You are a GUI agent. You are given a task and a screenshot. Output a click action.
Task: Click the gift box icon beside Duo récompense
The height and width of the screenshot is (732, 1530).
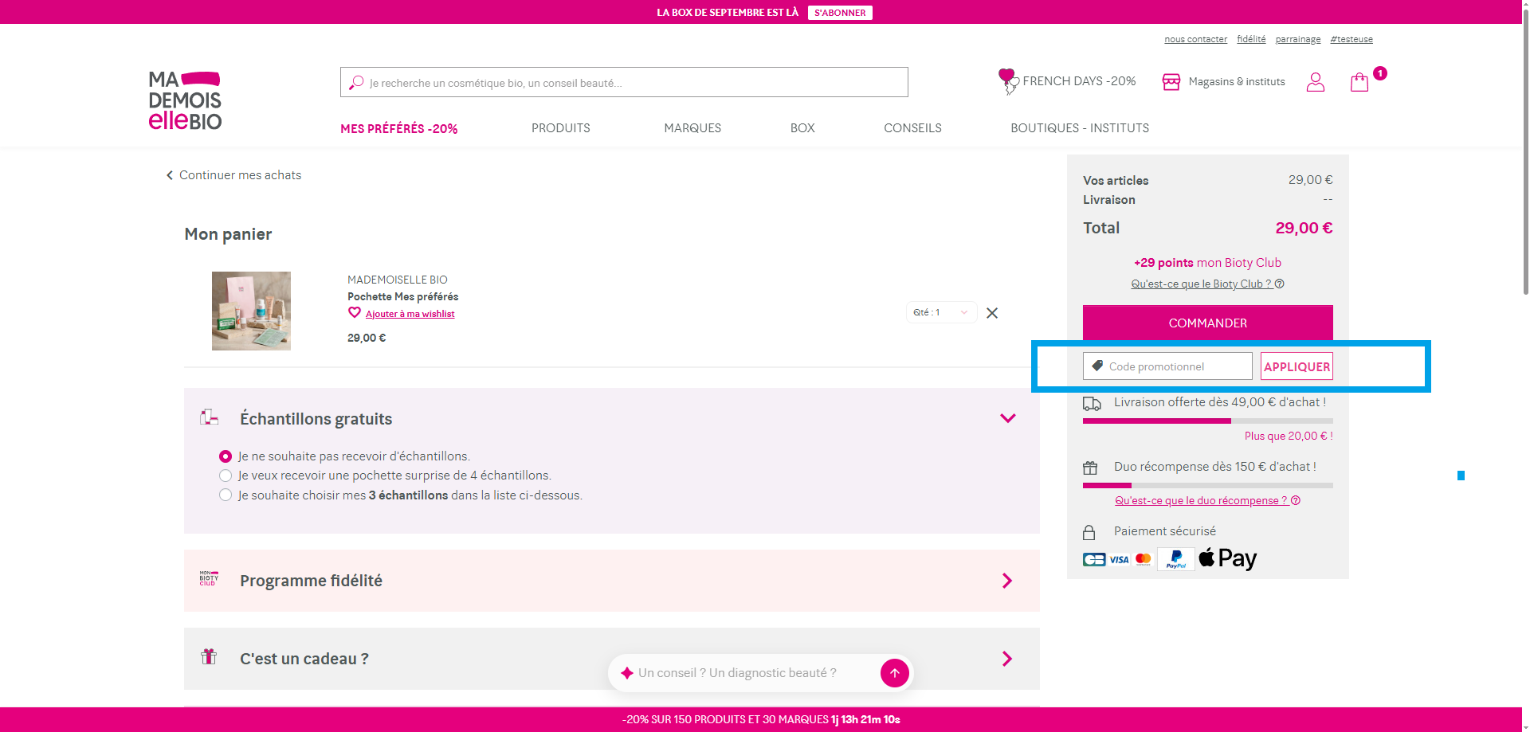[x=1090, y=468]
